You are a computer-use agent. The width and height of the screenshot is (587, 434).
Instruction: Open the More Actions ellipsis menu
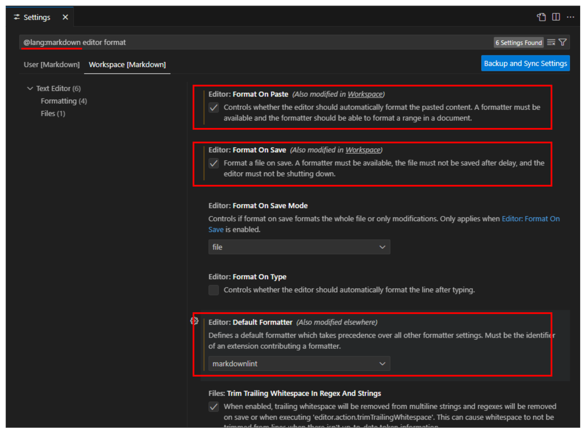point(570,17)
